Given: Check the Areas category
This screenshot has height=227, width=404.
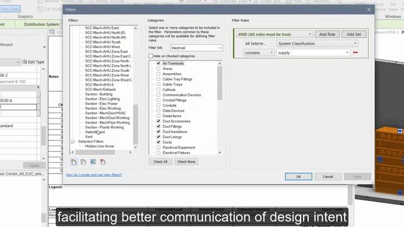Looking at the screenshot, I should click(x=158, y=69).
